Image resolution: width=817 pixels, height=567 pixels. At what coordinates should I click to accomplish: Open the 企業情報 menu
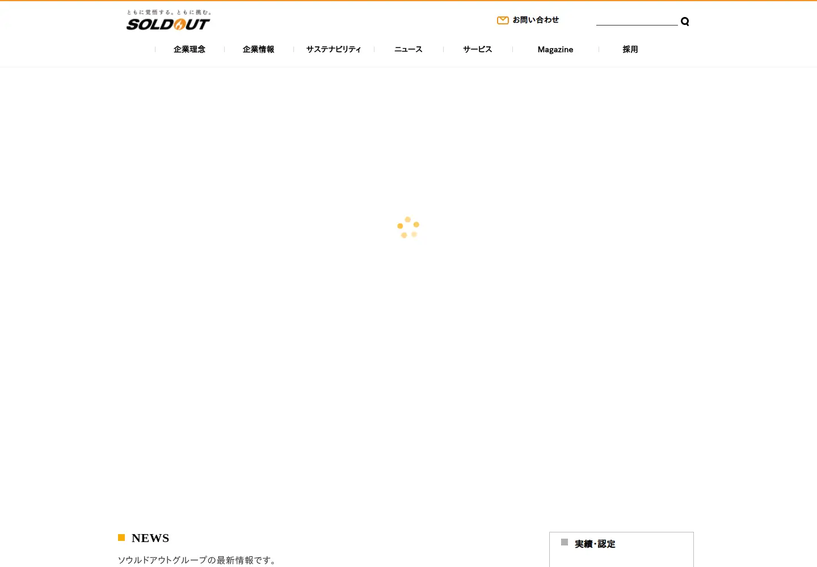click(259, 49)
